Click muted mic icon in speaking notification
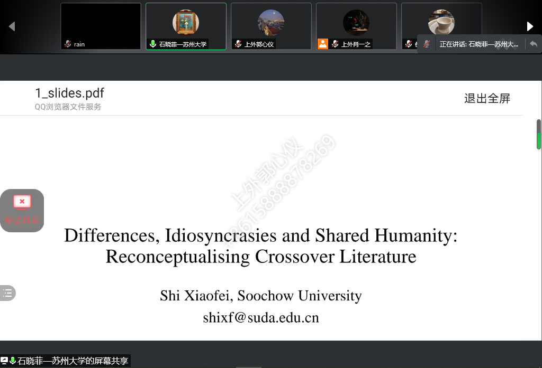Viewport: 542px width, 368px height. (427, 44)
